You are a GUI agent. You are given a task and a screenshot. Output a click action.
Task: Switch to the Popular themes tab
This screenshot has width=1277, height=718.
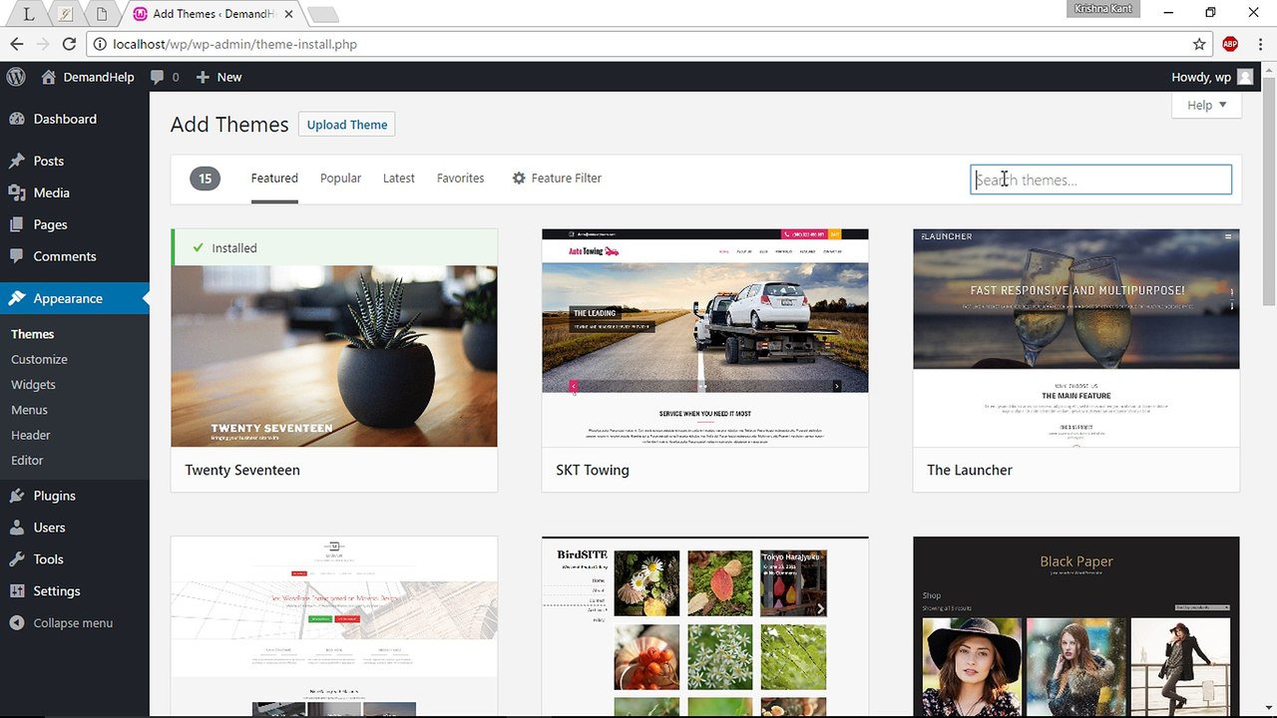coord(340,179)
